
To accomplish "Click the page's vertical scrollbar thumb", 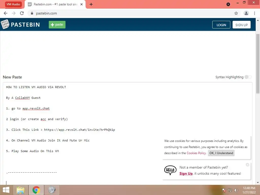I will point(258,64).
